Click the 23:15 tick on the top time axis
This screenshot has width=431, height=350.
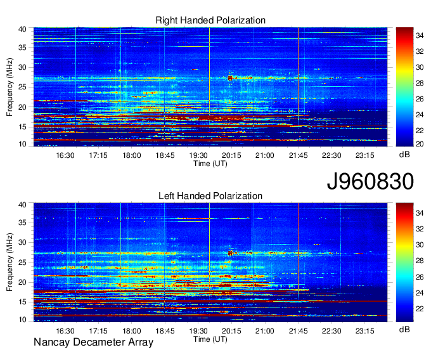(x=364, y=155)
